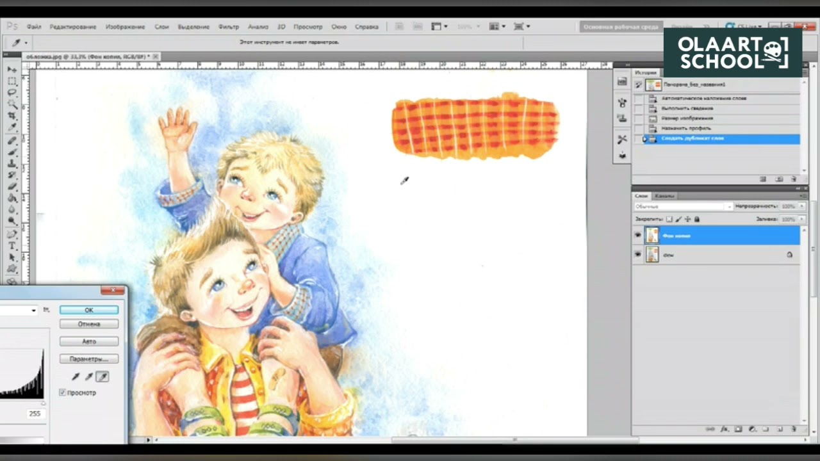The height and width of the screenshot is (461, 820).
Task: Hide the Фон копия layer
Action: pyautogui.click(x=637, y=236)
